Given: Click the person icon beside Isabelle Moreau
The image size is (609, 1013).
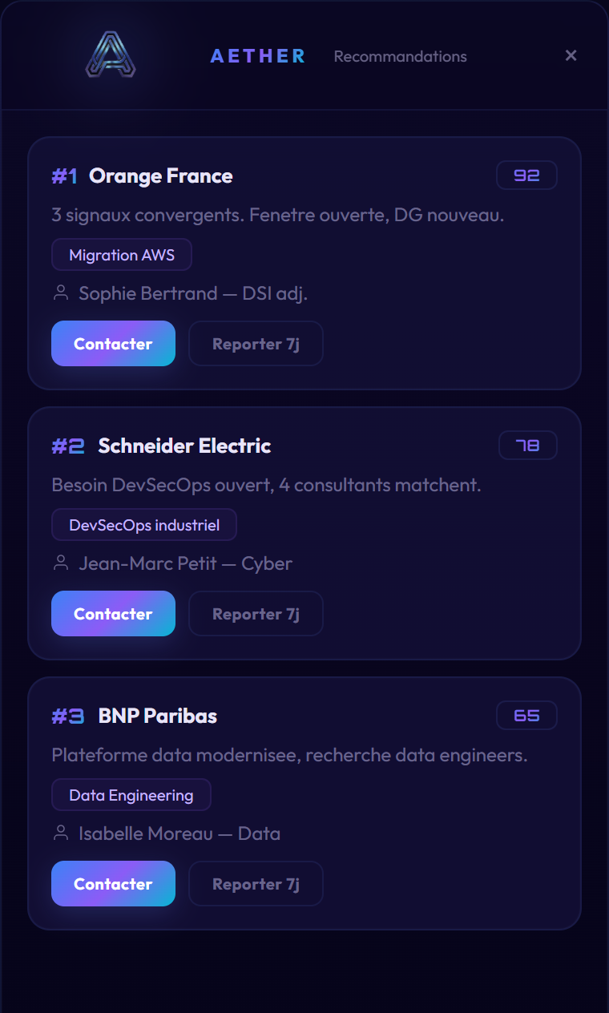Looking at the screenshot, I should coord(61,833).
